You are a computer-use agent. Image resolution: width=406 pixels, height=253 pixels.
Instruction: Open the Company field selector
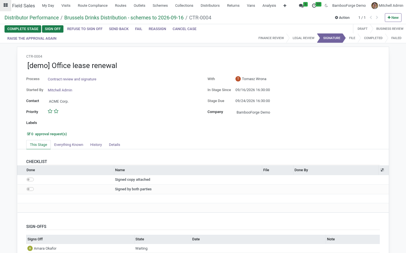tap(307, 112)
